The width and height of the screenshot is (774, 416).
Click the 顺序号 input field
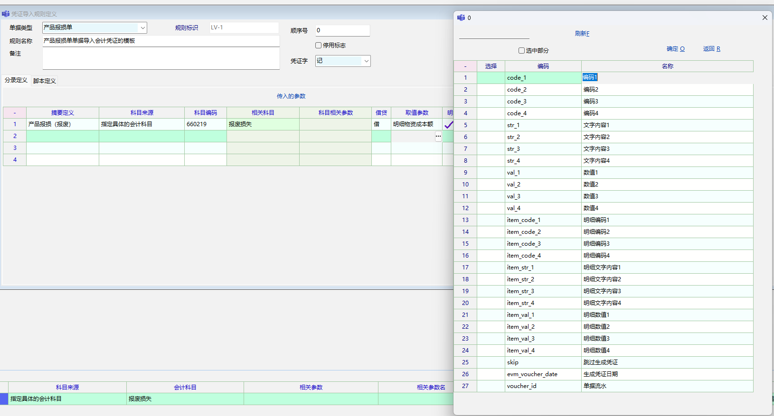(x=342, y=30)
